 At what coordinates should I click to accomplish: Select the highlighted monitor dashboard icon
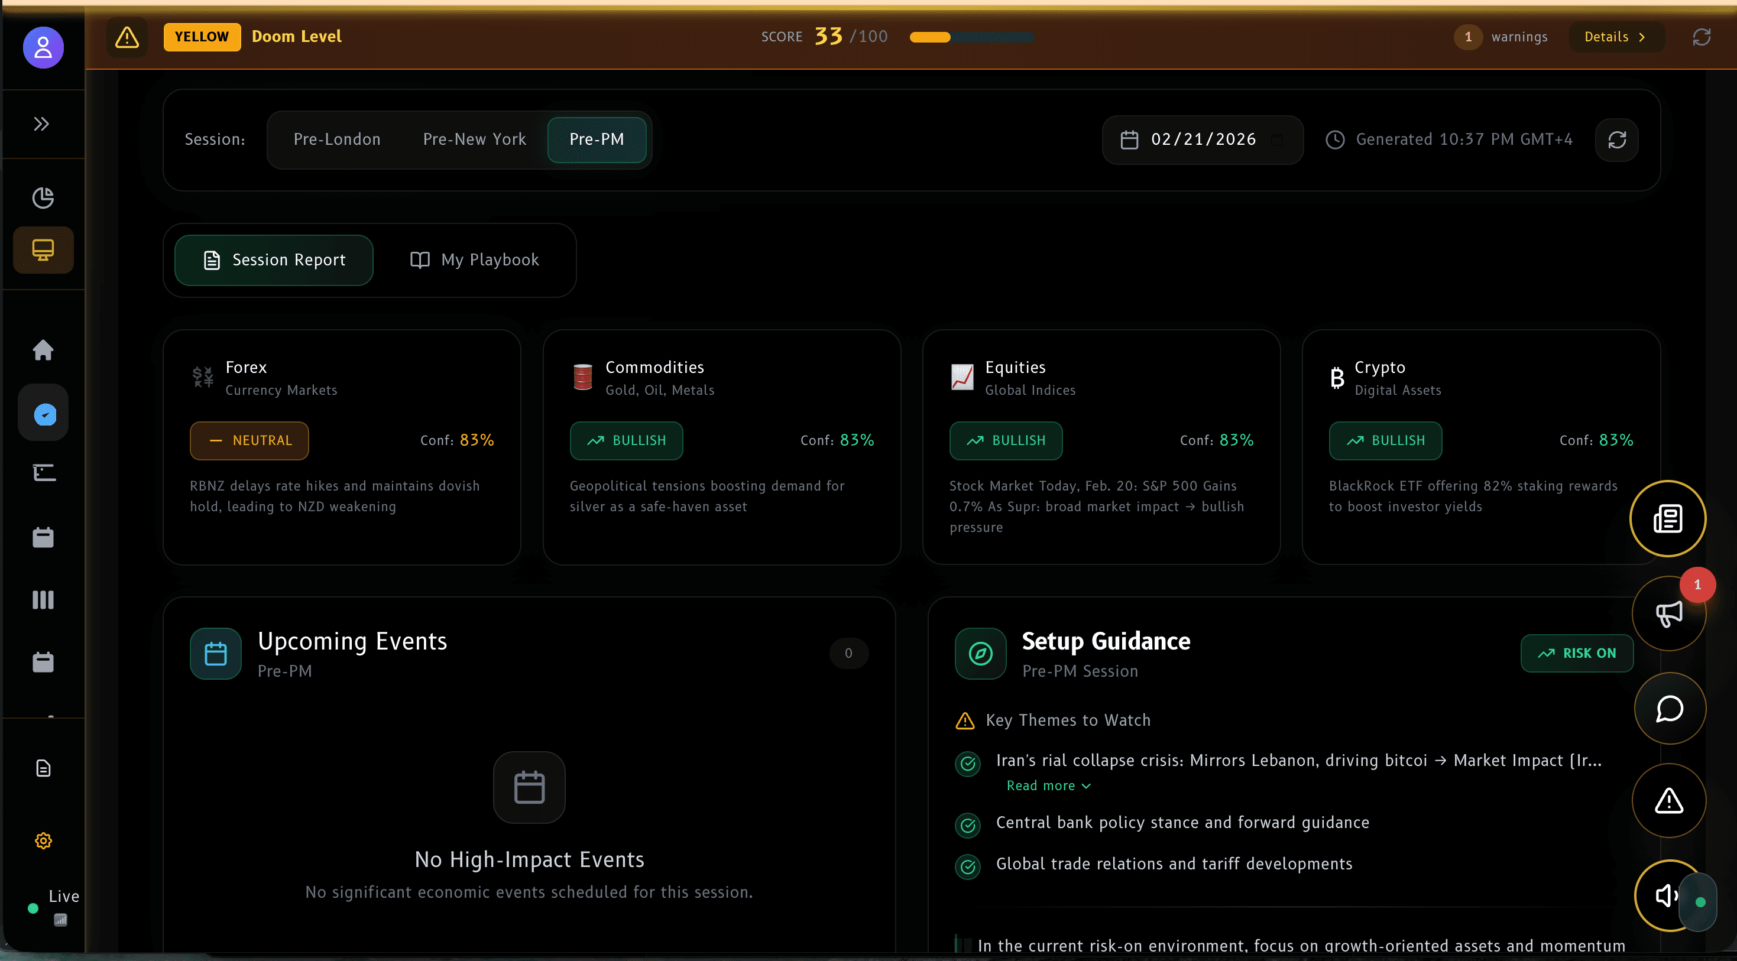point(43,249)
